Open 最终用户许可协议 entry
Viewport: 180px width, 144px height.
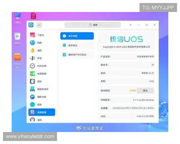(77, 55)
